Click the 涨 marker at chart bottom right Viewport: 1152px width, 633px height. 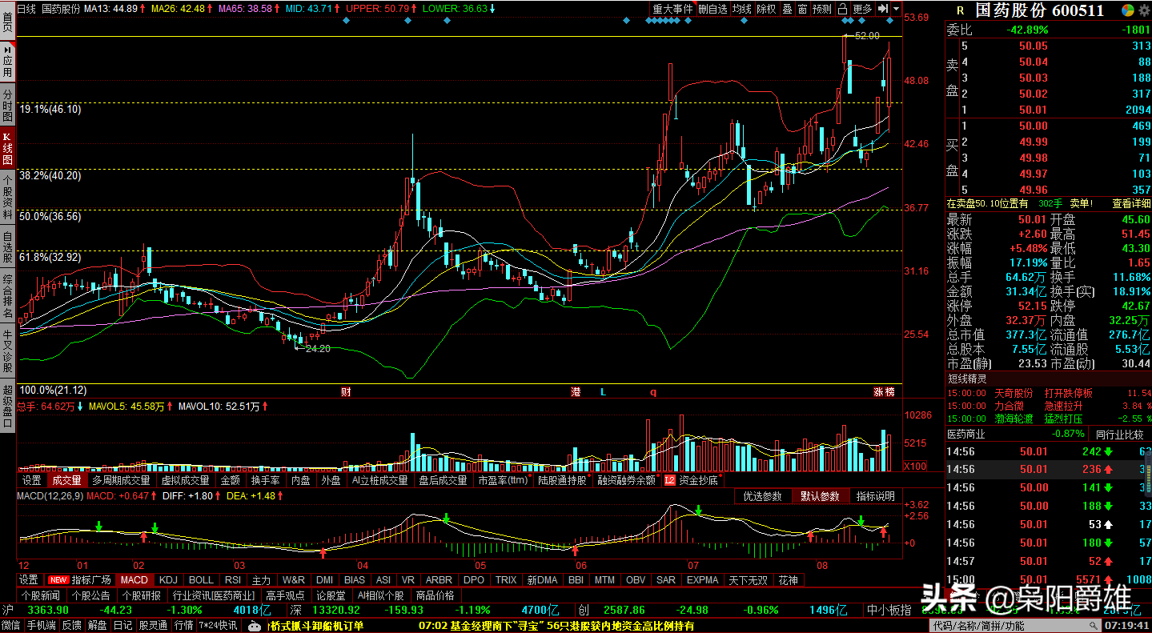tap(878, 392)
